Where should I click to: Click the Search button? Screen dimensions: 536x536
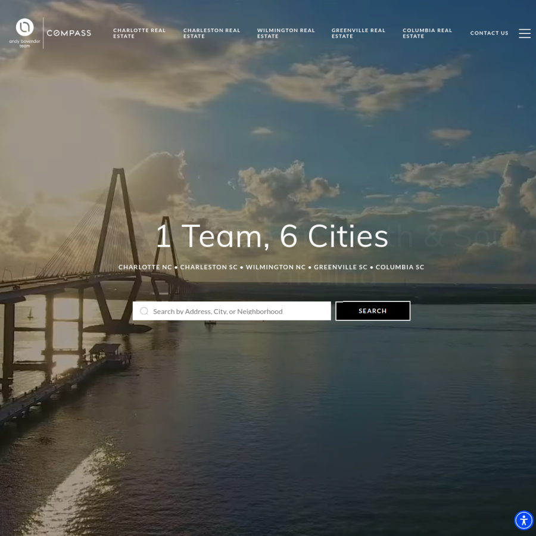click(373, 311)
